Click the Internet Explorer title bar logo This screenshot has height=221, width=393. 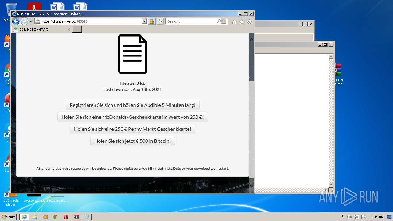14,14
